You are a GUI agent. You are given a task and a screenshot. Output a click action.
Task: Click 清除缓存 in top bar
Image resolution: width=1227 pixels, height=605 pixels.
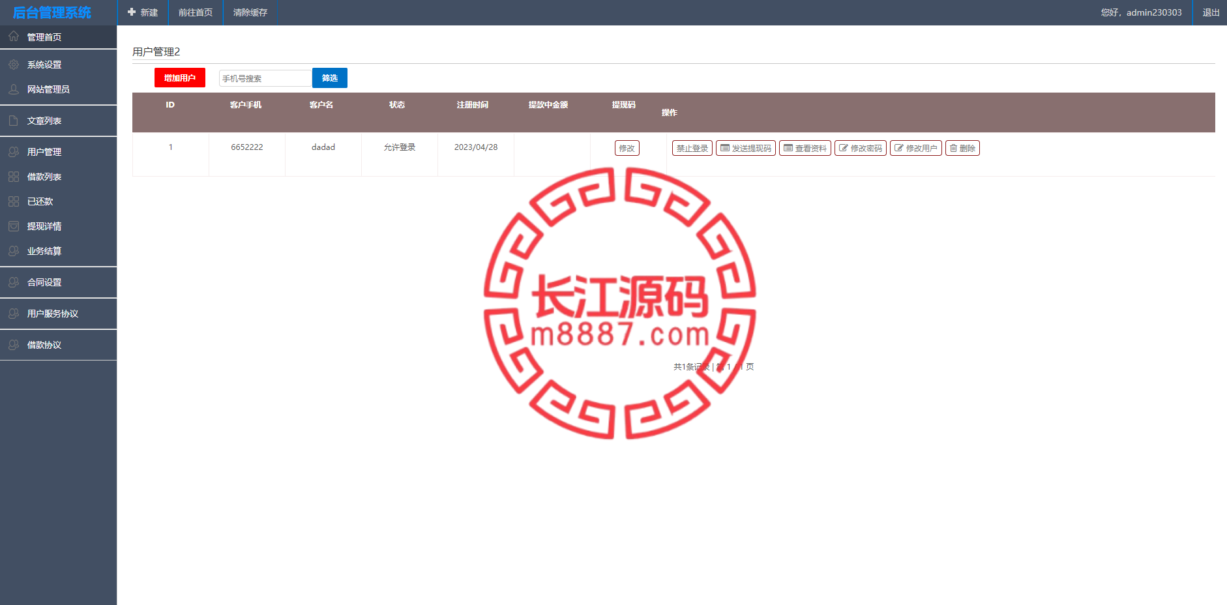[250, 12]
